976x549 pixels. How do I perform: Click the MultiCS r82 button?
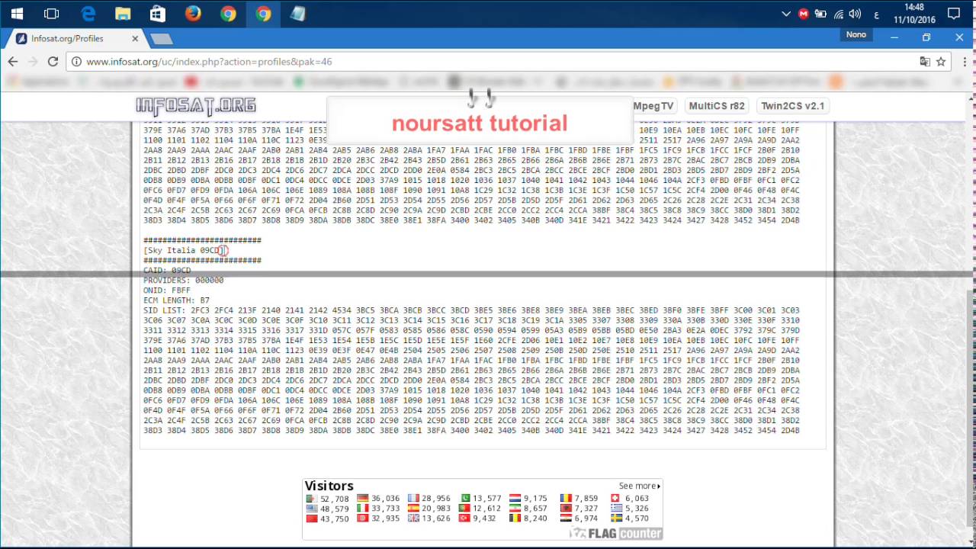[716, 106]
